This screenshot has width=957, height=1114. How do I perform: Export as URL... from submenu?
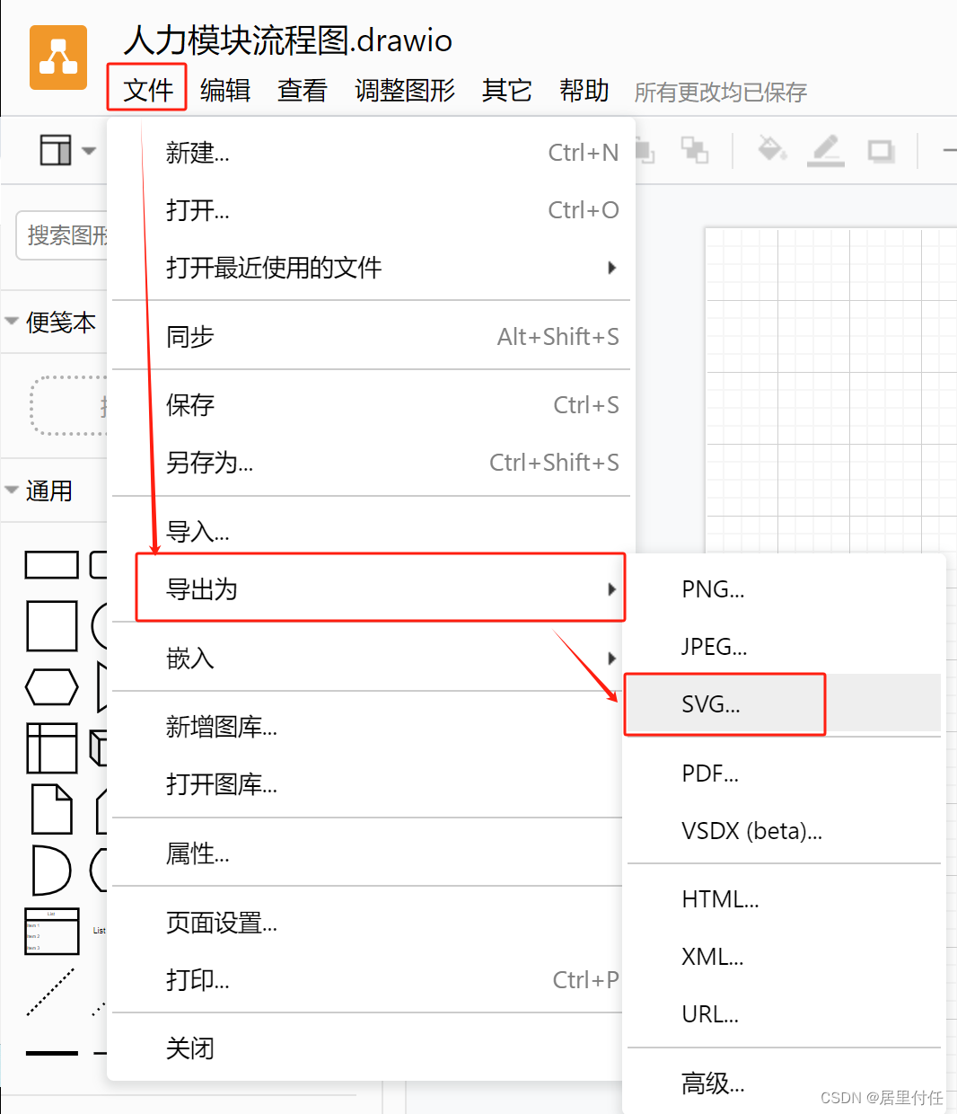[x=784, y=1014]
